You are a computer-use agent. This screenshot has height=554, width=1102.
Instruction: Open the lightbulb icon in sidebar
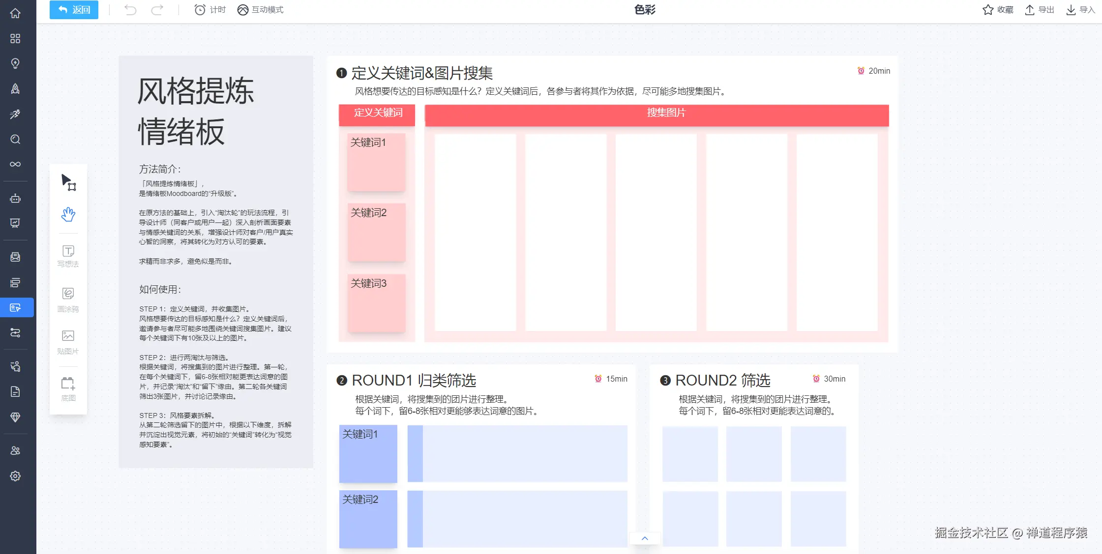pos(15,63)
